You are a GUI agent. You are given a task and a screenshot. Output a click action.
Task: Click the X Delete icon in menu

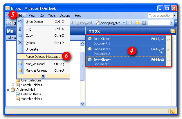(20, 42)
